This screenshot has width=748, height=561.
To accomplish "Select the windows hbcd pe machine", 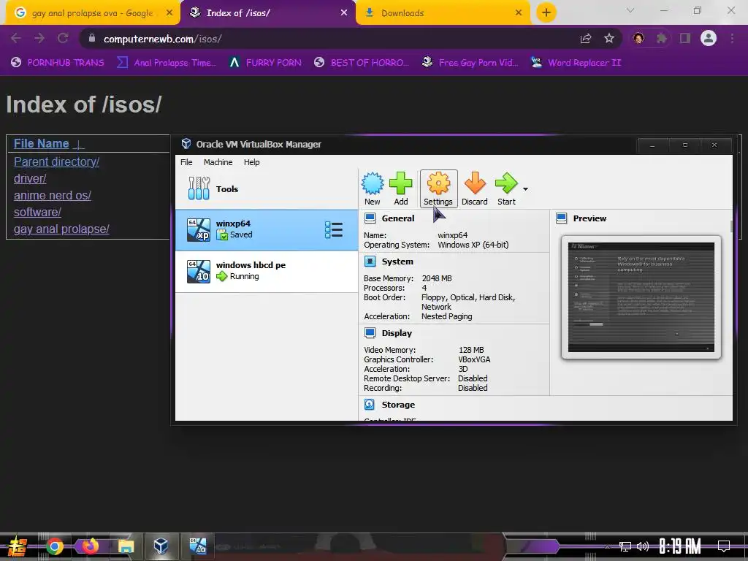I will click(x=267, y=271).
